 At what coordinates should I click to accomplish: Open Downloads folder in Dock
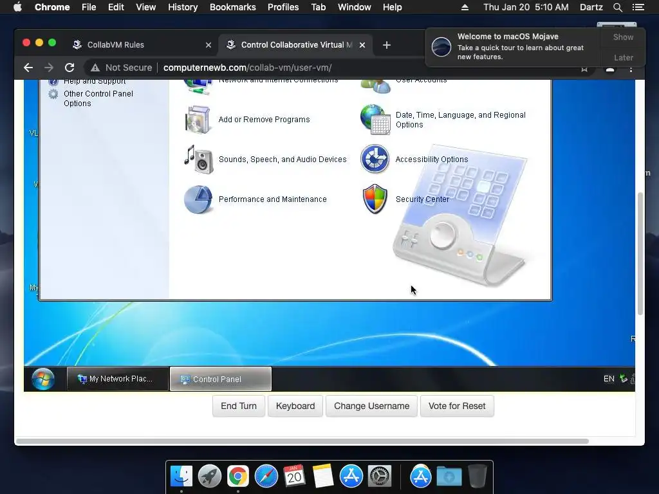(x=449, y=477)
